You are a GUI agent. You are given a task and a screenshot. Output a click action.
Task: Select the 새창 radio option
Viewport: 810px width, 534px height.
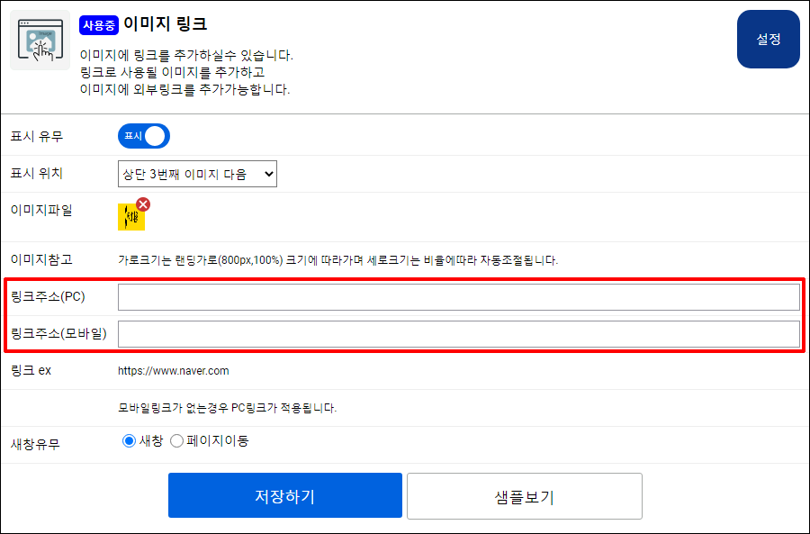pos(129,440)
